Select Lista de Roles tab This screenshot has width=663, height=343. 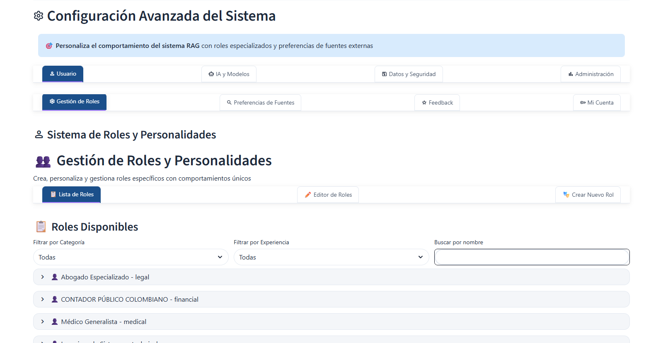point(71,195)
